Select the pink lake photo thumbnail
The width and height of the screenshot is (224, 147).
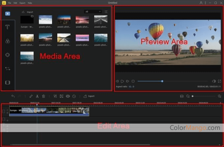coord(82,19)
